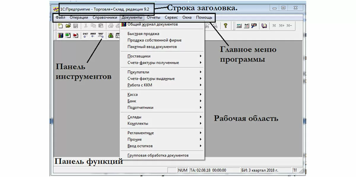The image size is (356, 177).
Task: Select Общий журнал документов
Action: (x=162, y=24)
